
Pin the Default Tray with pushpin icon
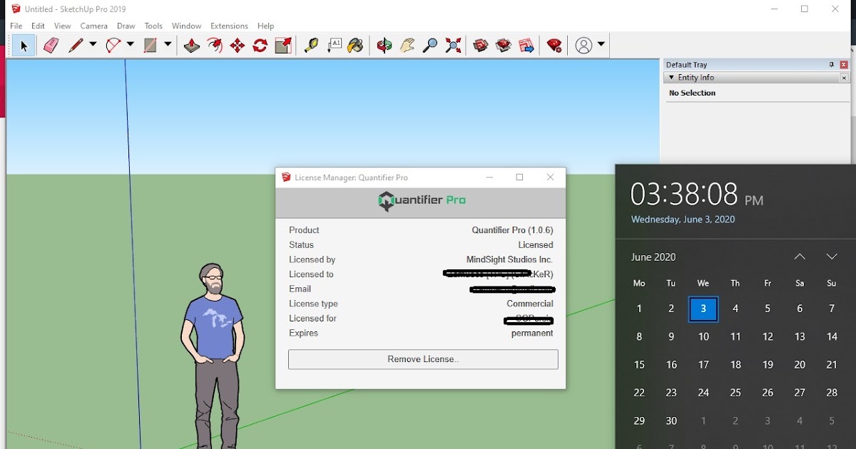832,65
